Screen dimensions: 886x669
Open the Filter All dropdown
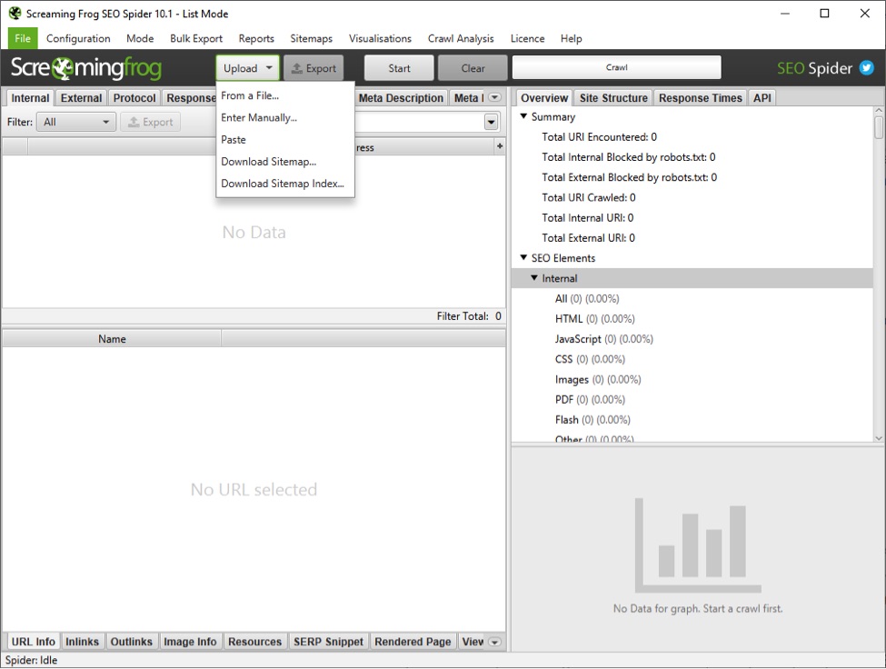(x=75, y=122)
